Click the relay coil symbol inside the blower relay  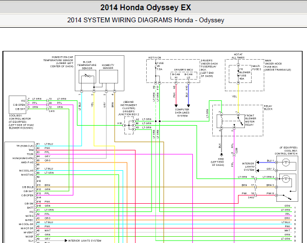tap(222, 121)
